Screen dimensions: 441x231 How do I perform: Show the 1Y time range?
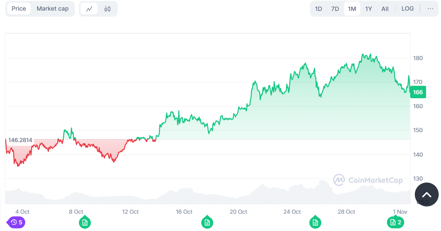tap(368, 9)
